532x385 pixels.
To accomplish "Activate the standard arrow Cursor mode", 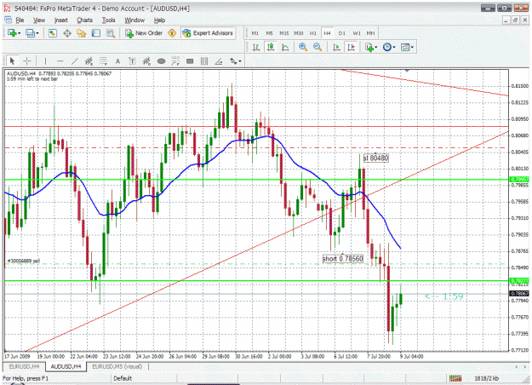I will click(x=13, y=61).
